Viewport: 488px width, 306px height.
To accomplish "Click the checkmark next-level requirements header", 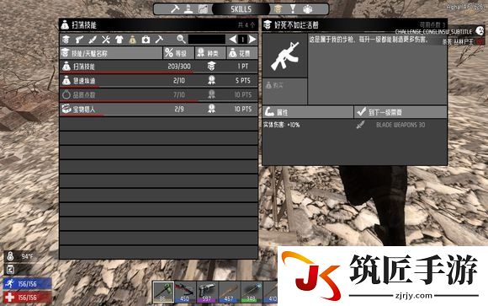I will tap(400, 112).
